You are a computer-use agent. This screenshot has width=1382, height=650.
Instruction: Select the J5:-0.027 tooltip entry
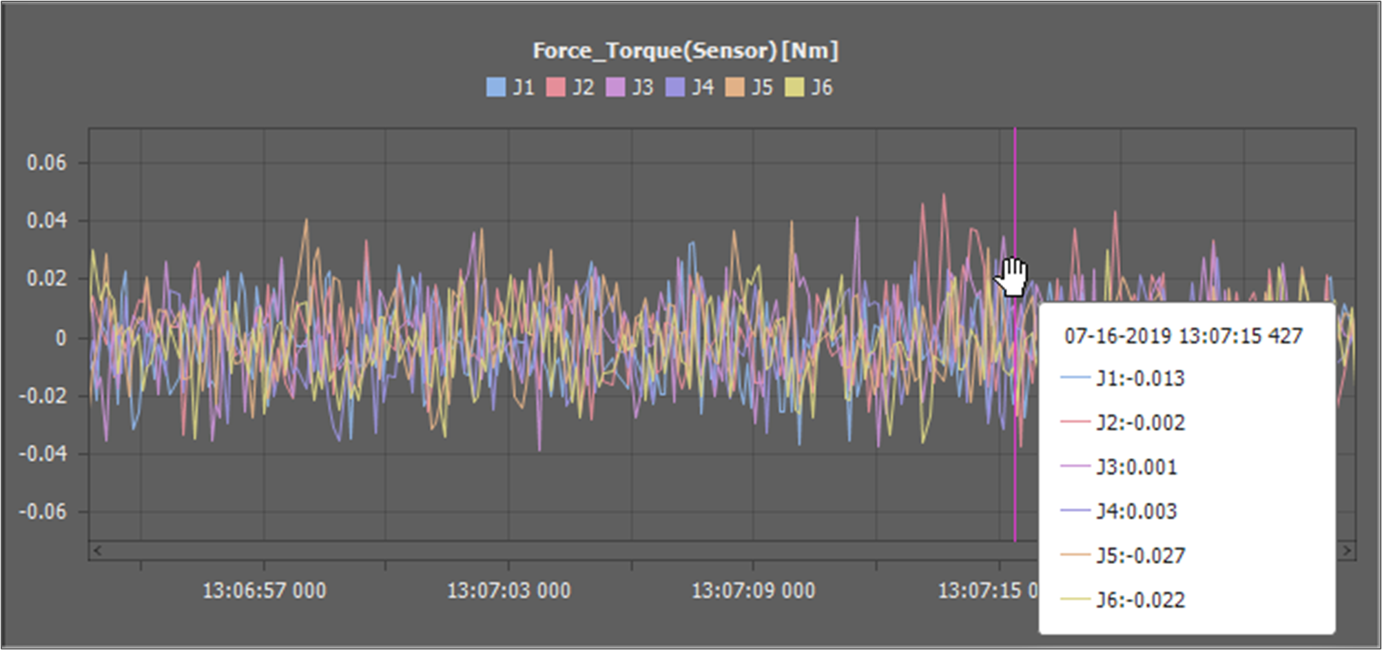point(1139,556)
